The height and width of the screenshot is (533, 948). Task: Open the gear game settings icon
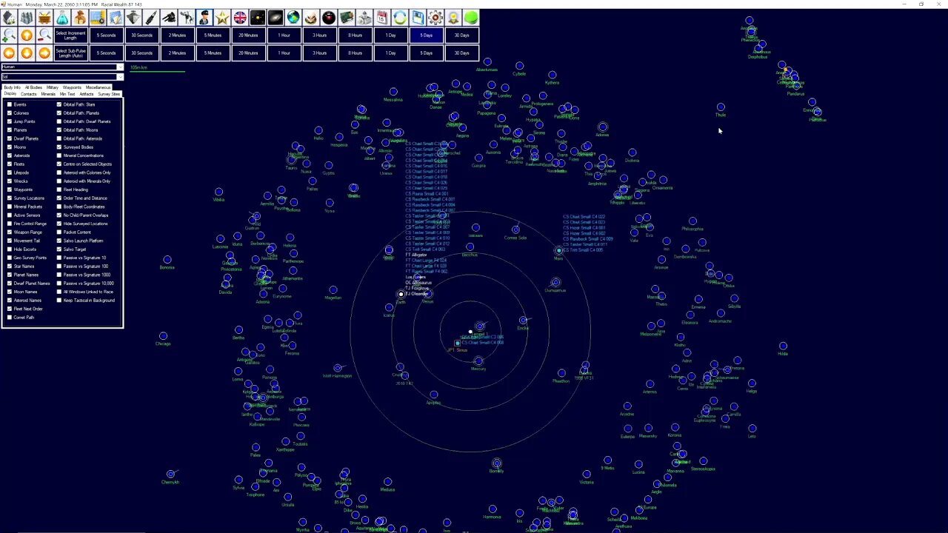coord(435,17)
